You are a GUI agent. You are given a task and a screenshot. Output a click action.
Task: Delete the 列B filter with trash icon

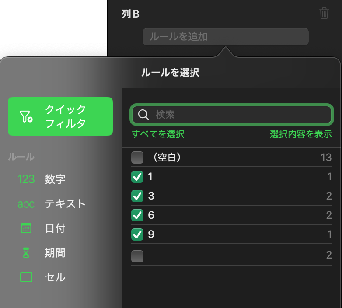click(x=324, y=14)
